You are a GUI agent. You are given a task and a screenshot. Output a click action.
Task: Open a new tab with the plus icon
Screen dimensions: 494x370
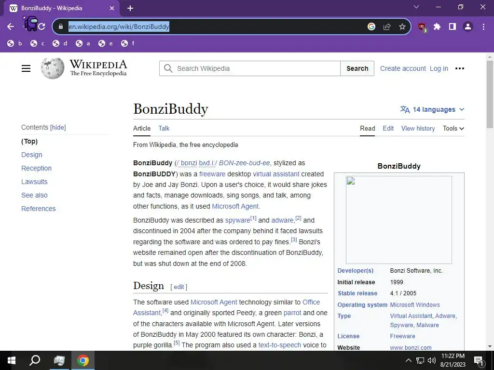pos(130,8)
